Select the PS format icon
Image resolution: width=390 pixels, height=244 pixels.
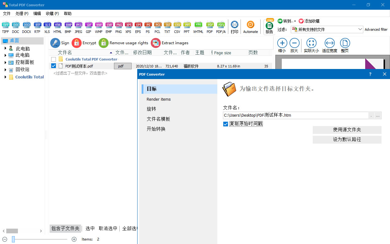pos(148,25)
